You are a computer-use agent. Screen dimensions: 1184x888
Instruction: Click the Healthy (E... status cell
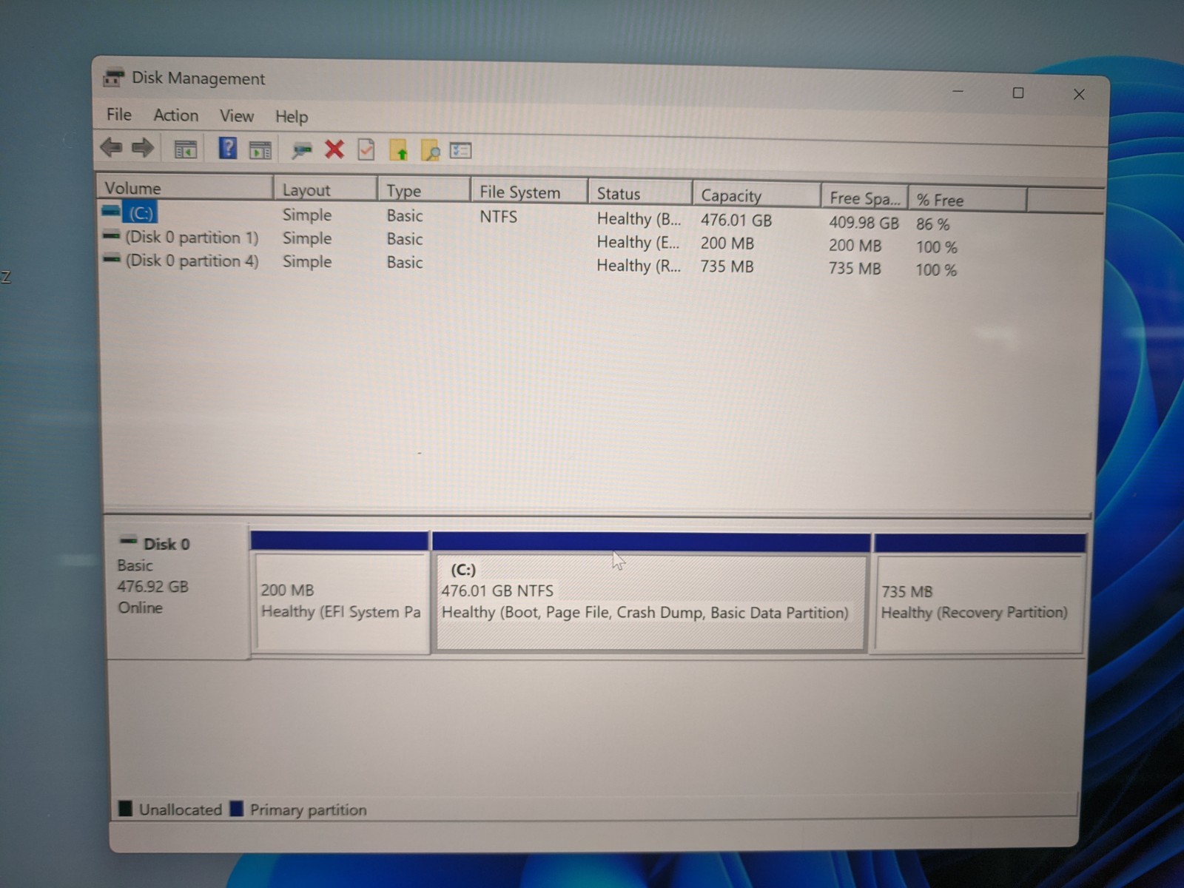[638, 243]
